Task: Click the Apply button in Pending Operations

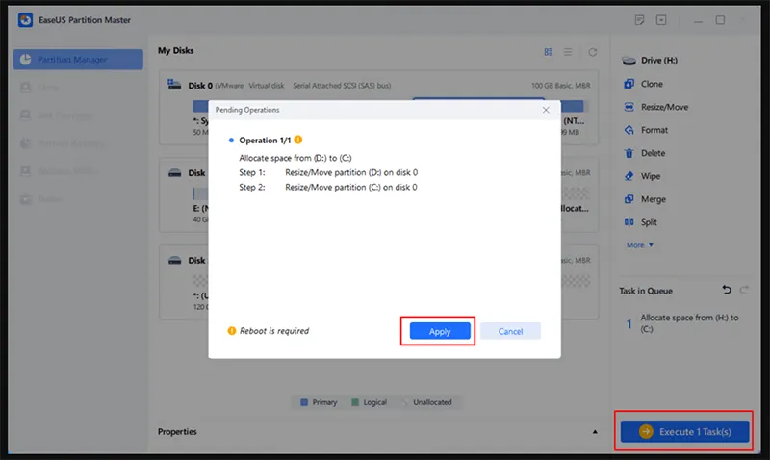Action: (x=440, y=331)
